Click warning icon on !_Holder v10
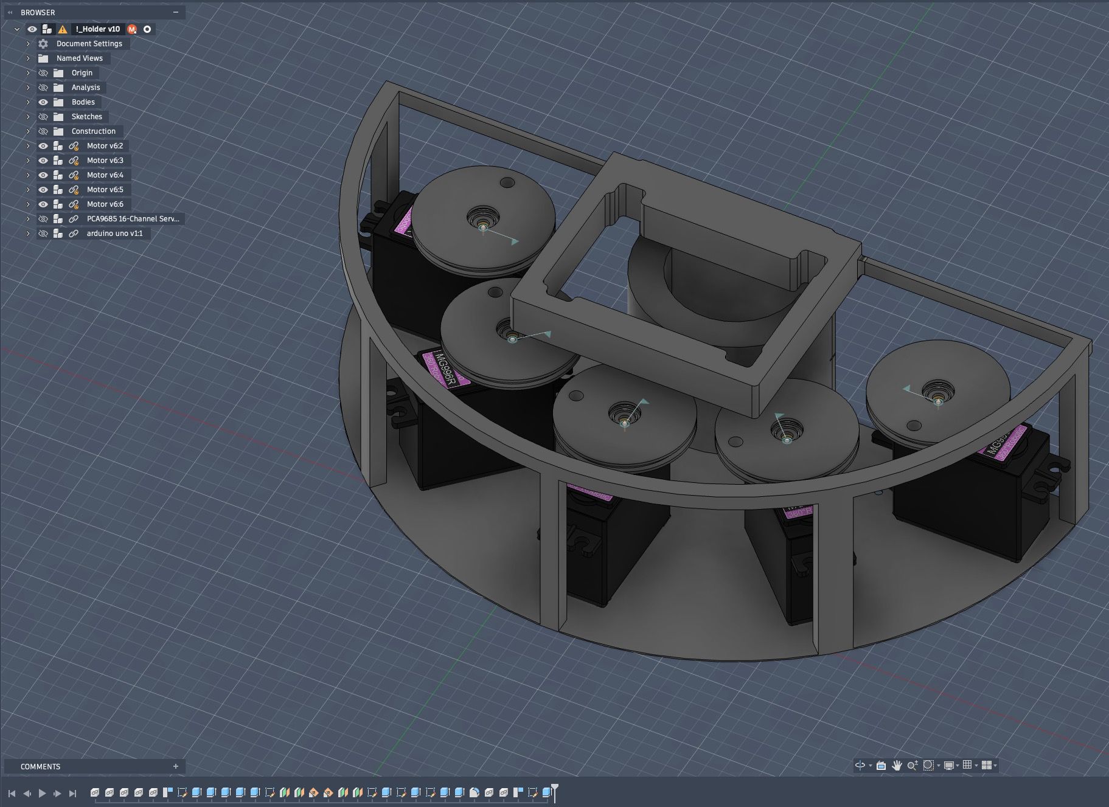1109x807 pixels. point(63,29)
